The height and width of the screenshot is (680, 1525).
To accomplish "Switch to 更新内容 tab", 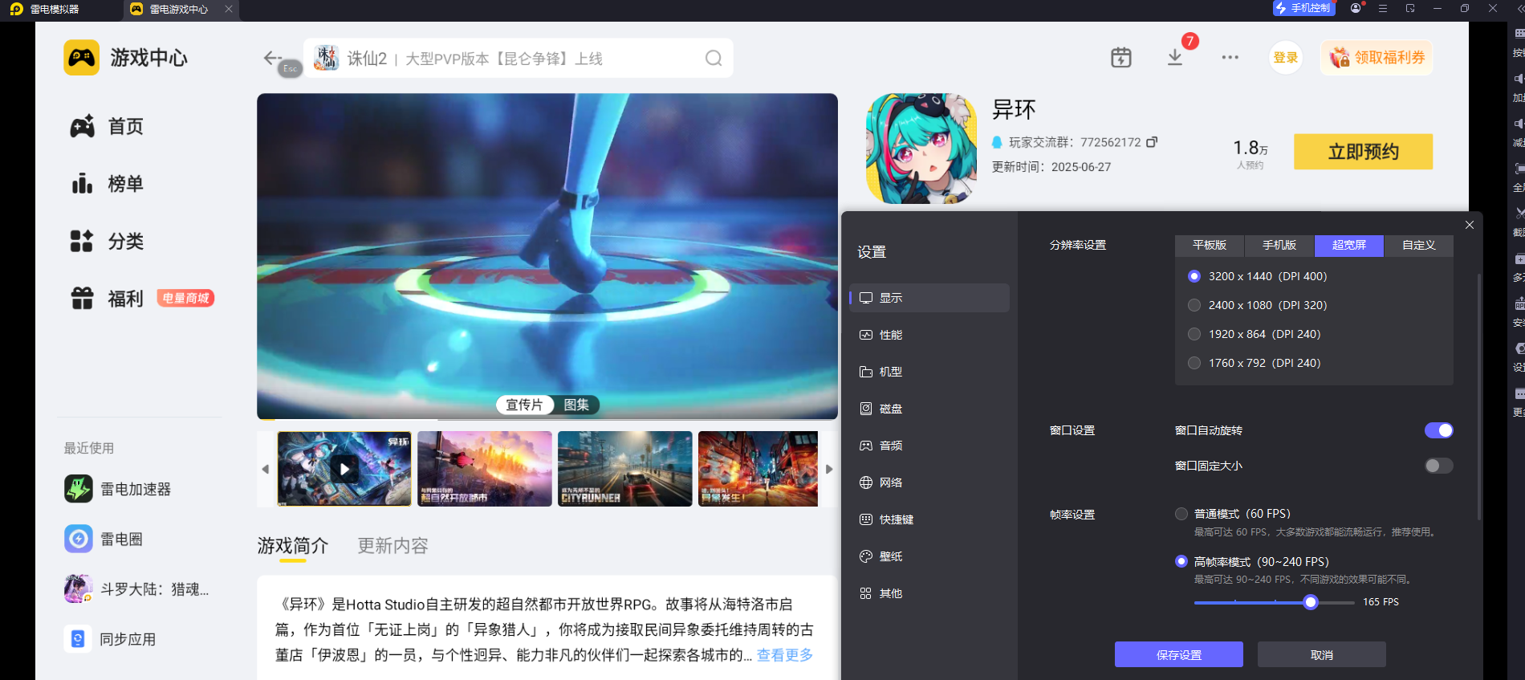I will click(392, 546).
